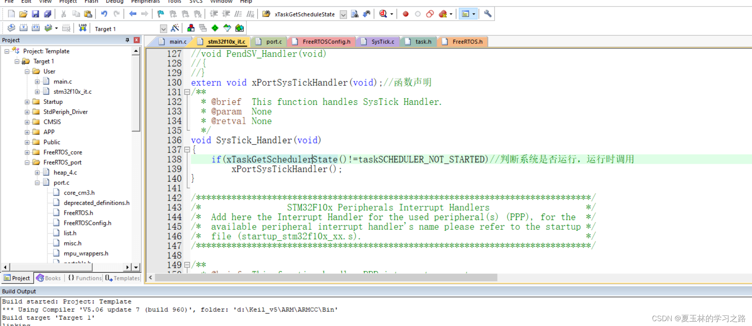This screenshot has width=752, height=326.
Task: Select Software Packs with the funnel-shaped icon
Action: [227, 28]
